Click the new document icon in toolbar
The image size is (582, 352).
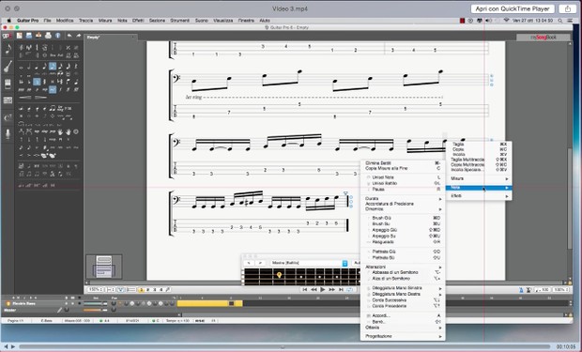(x=20, y=36)
